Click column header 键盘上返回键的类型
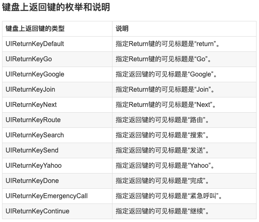This screenshot has width=259, height=222. [x=57, y=29]
